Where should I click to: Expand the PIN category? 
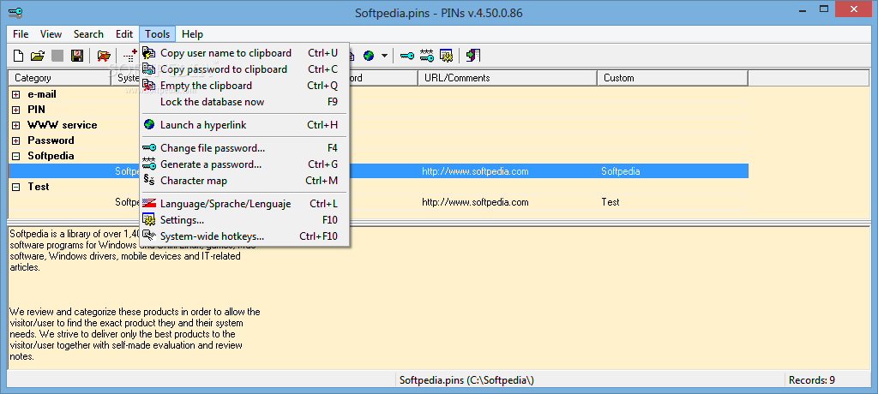point(15,110)
